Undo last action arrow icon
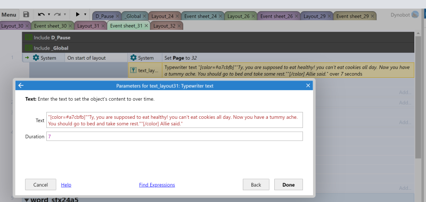The width and height of the screenshot is (426, 202). coord(42,14)
